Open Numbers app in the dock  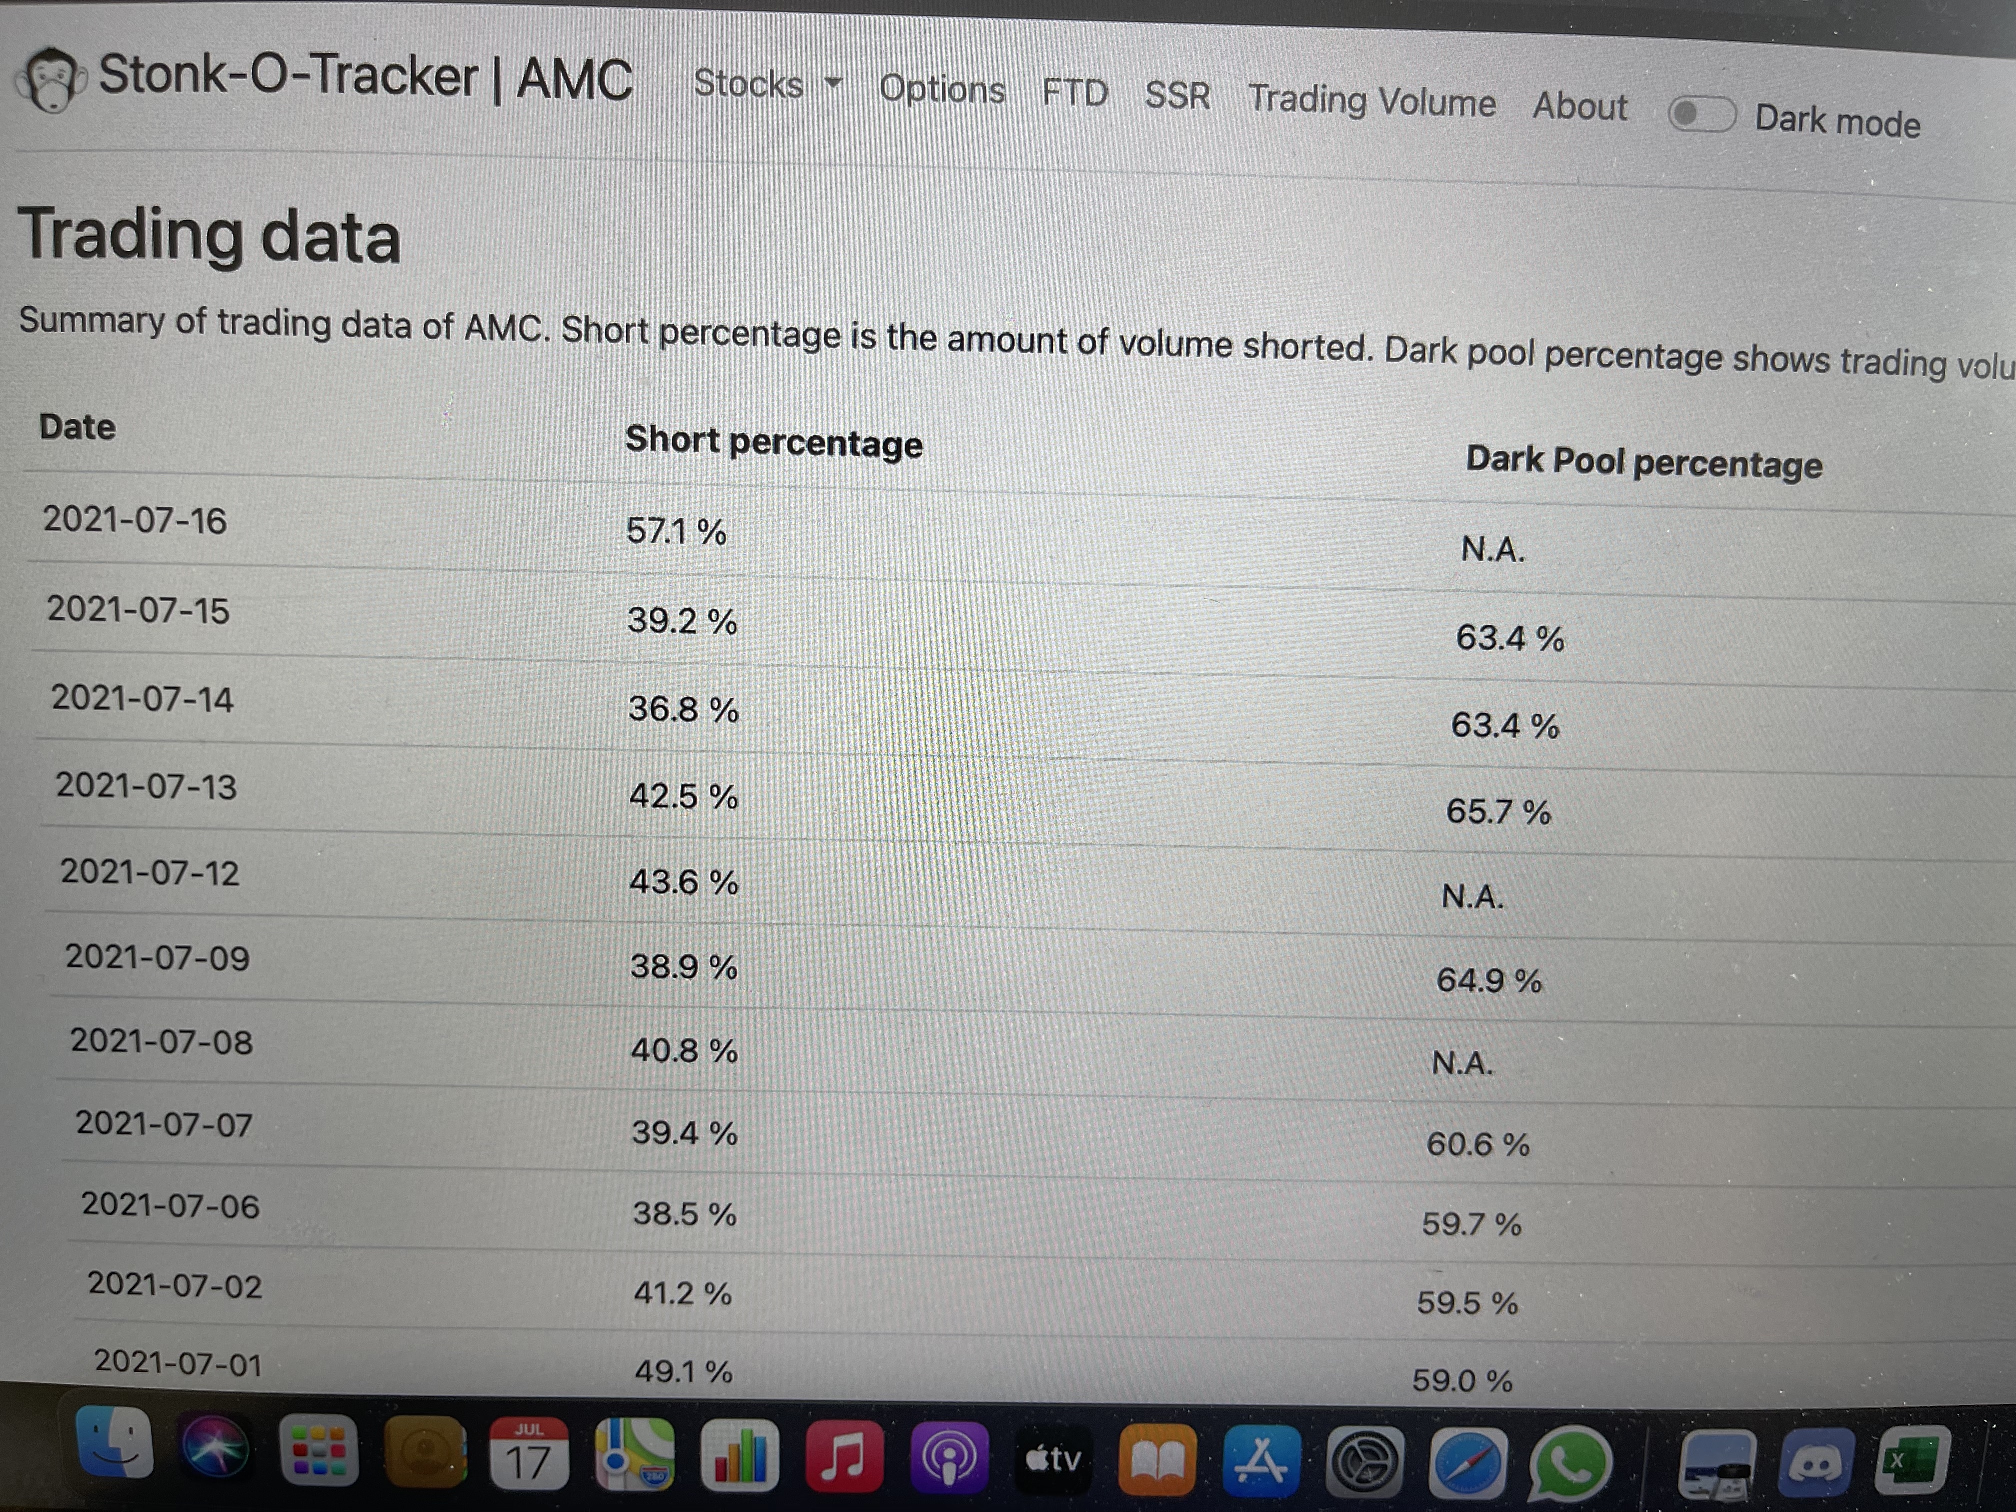click(x=739, y=1455)
